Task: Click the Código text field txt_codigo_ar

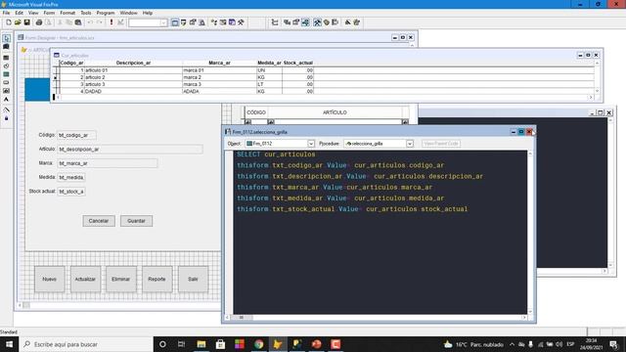Action: pyautogui.click(x=76, y=135)
